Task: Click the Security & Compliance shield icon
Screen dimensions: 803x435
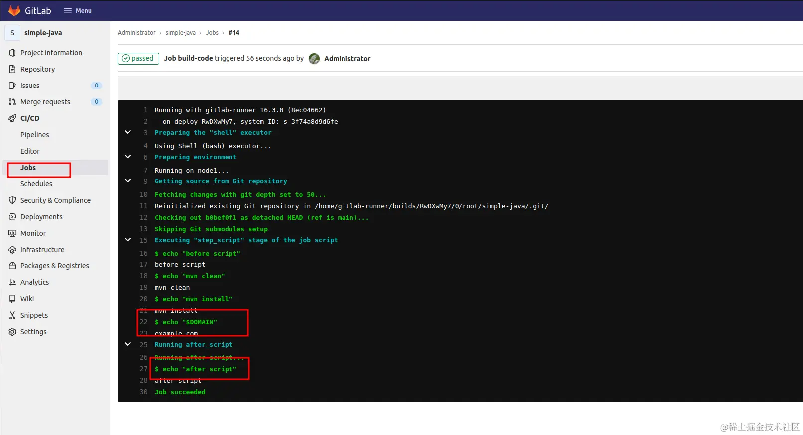Action: click(12, 200)
